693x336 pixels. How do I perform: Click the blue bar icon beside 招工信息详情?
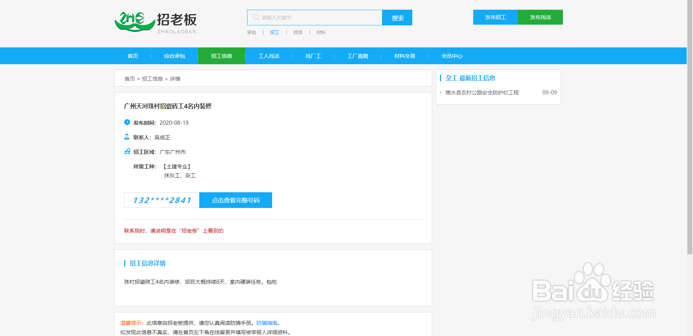[x=125, y=263]
